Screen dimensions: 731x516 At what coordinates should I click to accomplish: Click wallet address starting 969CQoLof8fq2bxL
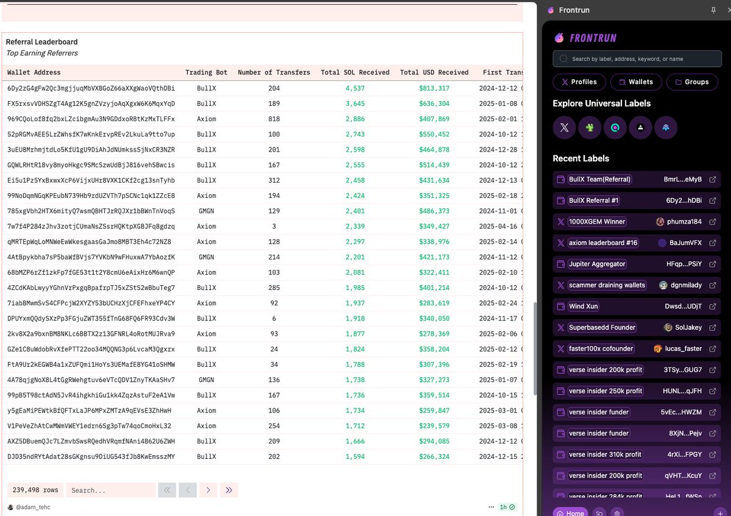[91, 119]
